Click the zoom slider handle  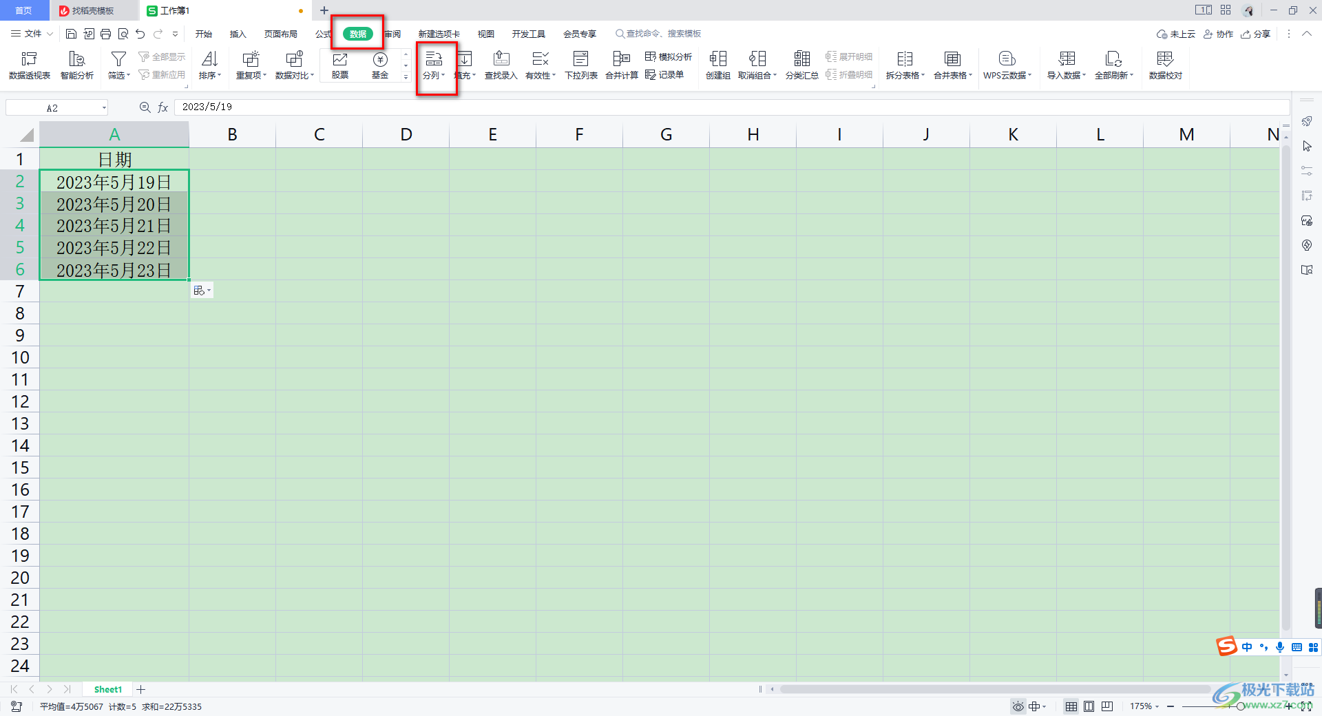pyautogui.click(x=1240, y=706)
